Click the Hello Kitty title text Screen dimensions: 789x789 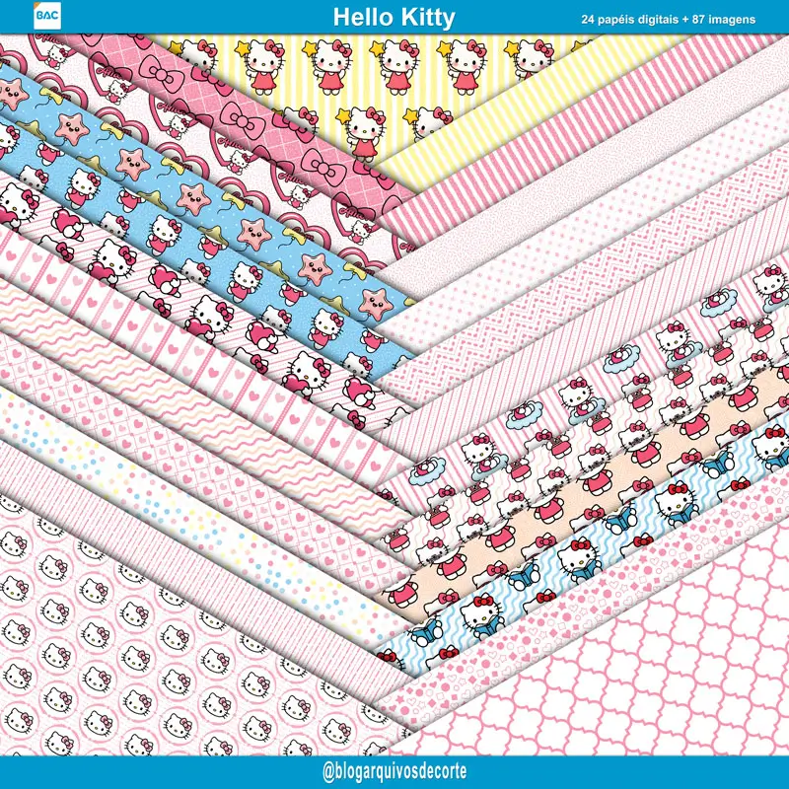coord(394,18)
